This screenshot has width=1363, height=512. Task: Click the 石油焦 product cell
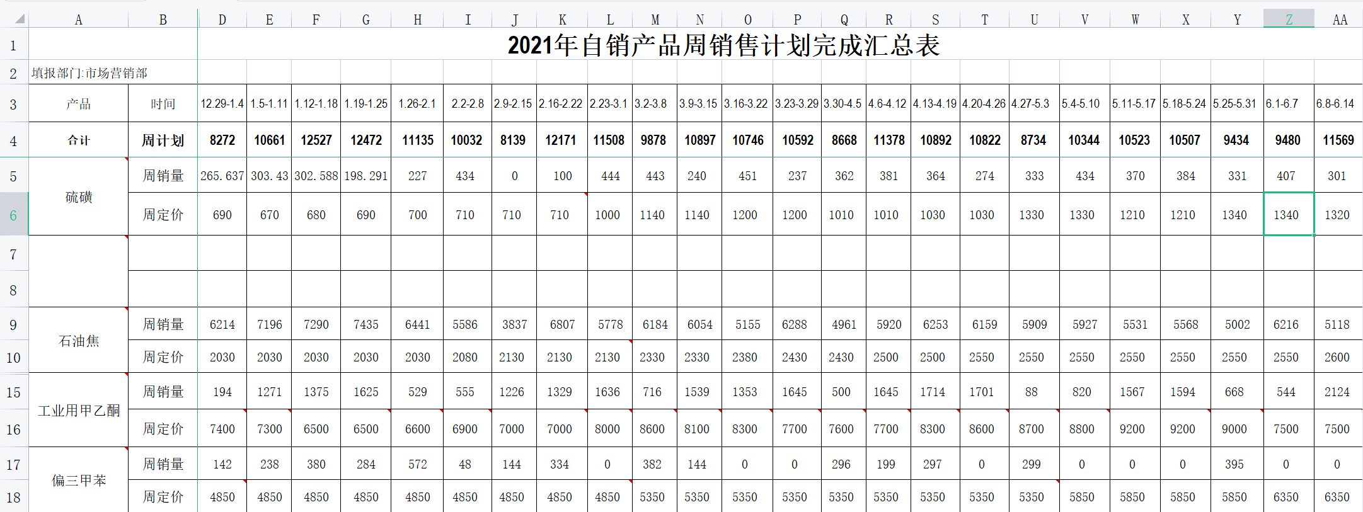pyautogui.click(x=79, y=341)
